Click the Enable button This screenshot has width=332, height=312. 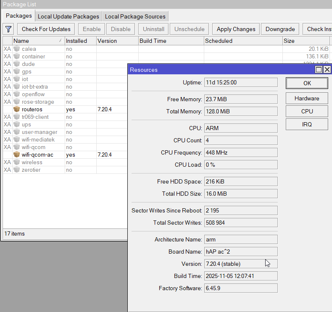click(92, 29)
